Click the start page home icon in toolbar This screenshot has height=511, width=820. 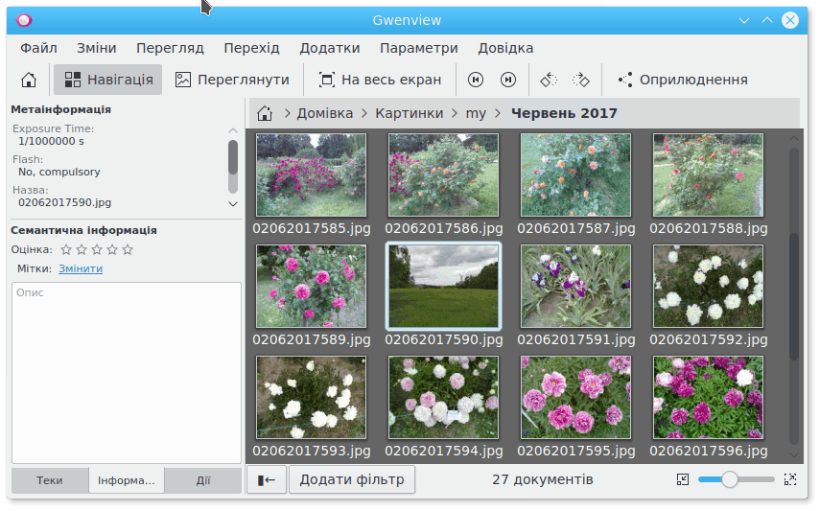[x=29, y=80]
